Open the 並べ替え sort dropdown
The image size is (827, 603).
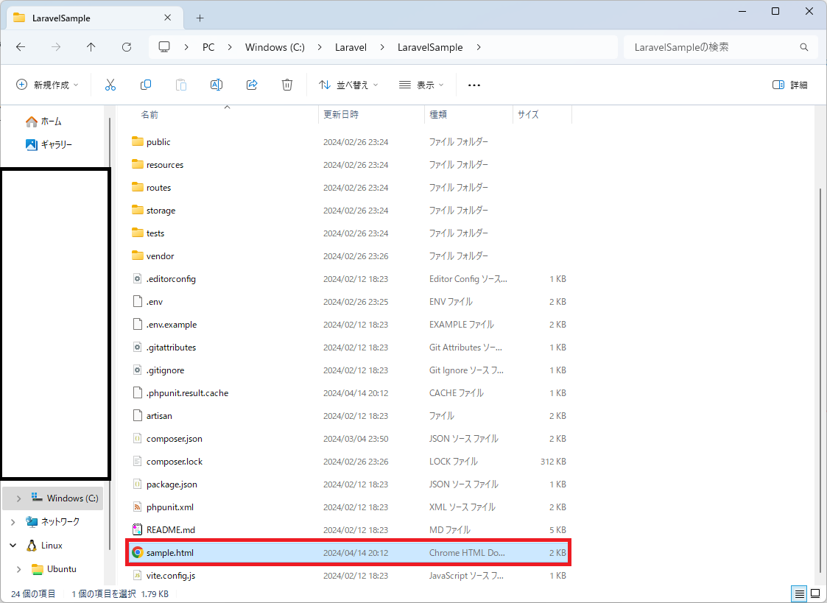tap(348, 85)
